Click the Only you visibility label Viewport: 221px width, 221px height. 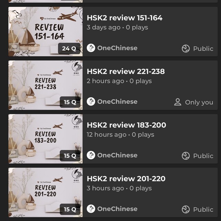click(199, 102)
